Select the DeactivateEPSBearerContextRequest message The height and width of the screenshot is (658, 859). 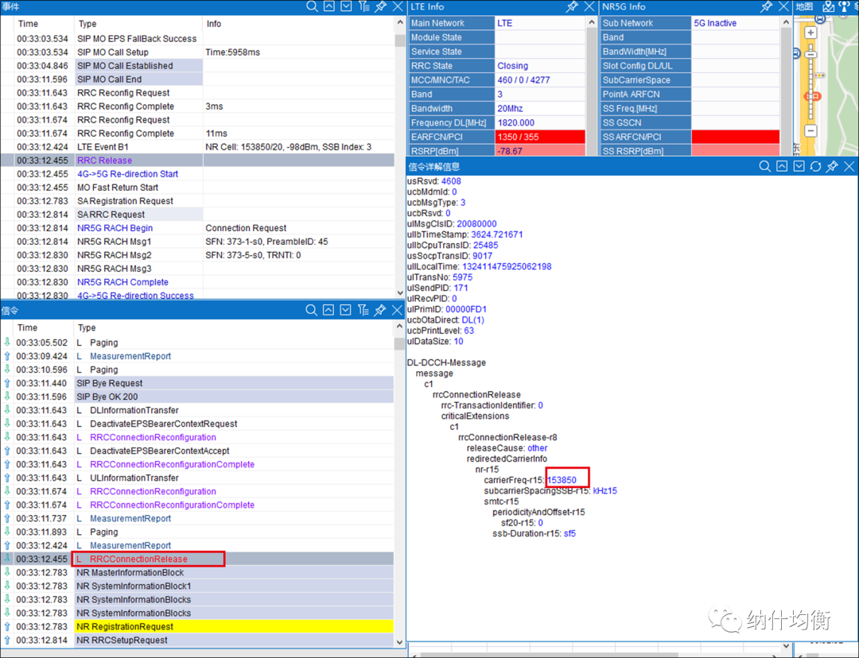(x=197, y=424)
